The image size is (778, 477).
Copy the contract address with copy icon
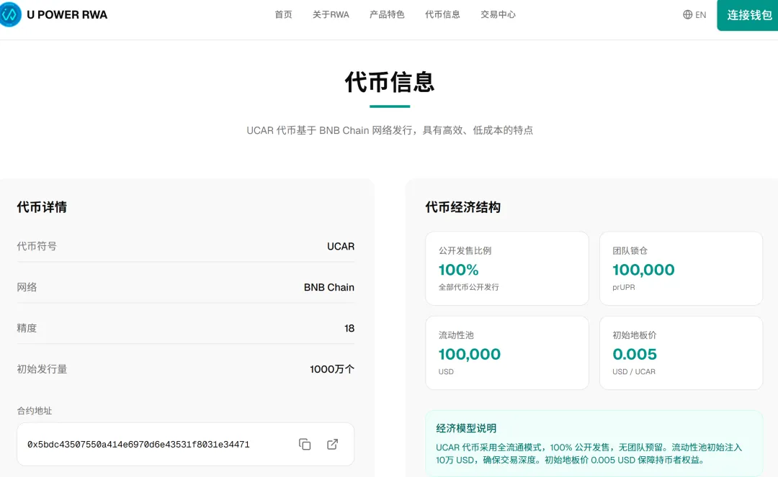(305, 445)
